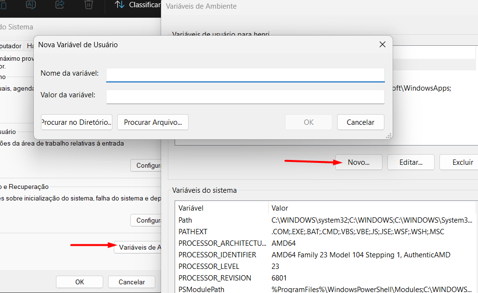Click the Variáveis de Ambiente window title
This screenshot has height=293, width=478.
(201, 6)
